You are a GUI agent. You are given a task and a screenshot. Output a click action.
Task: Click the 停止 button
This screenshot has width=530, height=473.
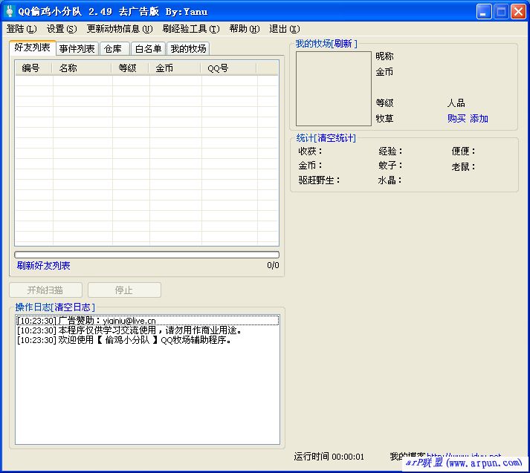click(x=124, y=290)
